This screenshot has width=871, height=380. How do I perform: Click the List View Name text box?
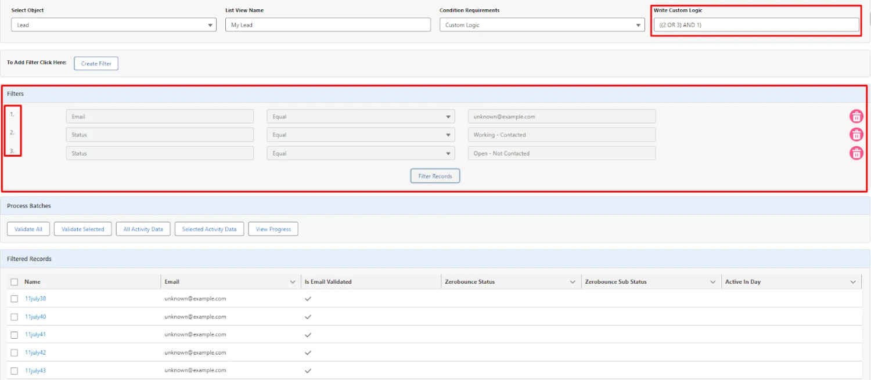pos(327,24)
